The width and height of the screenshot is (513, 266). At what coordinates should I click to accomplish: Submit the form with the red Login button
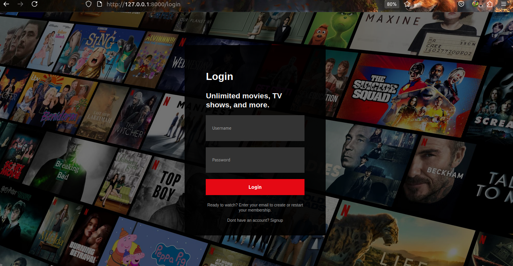click(x=255, y=187)
